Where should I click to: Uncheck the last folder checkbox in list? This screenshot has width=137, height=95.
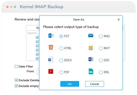pyautogui.click(x=37, y=58)
